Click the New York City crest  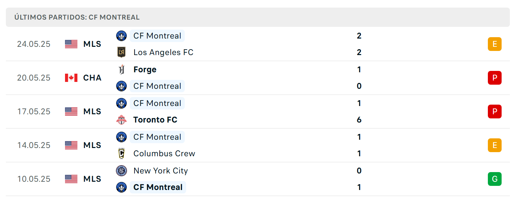(x=121, y=171)
